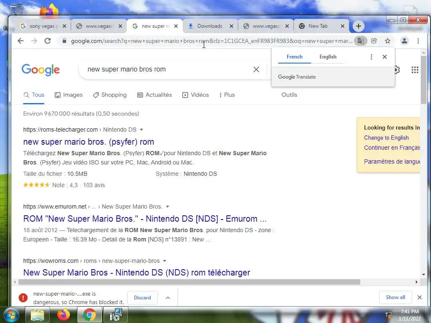The width and height of the screenshot is (431, 323).
Task: Click the horizontal scrollbar thumb
Action: [189, 282]
